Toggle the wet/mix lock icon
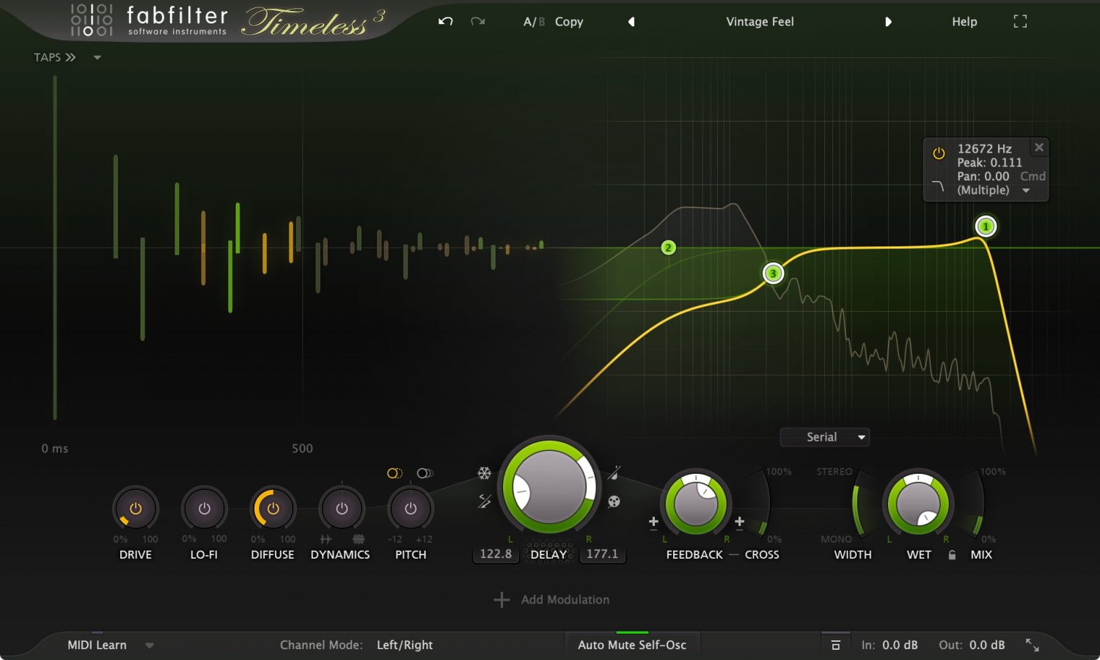Image resolution: width=1100 pixels, height=660 pixels. pos(952,555)
